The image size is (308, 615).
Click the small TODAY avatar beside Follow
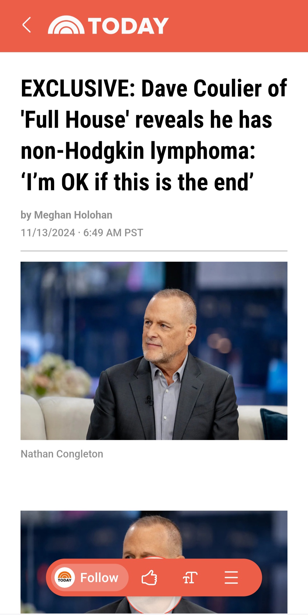[65, 578]
